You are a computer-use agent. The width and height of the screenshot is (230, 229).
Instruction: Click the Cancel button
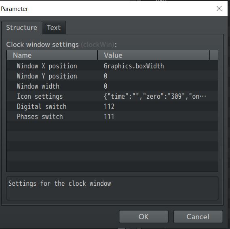[x=198, y=217]
